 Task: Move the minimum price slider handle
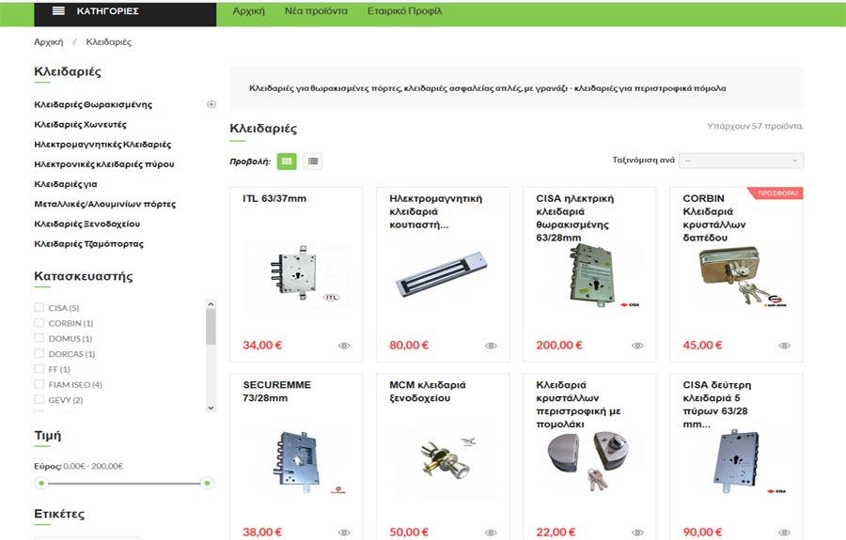point(41,484)
